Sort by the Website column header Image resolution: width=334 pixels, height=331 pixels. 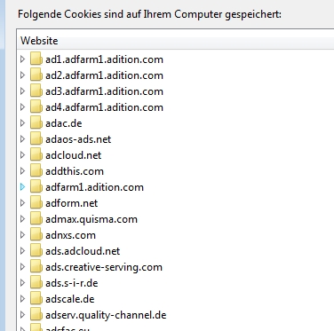(176, 41)
